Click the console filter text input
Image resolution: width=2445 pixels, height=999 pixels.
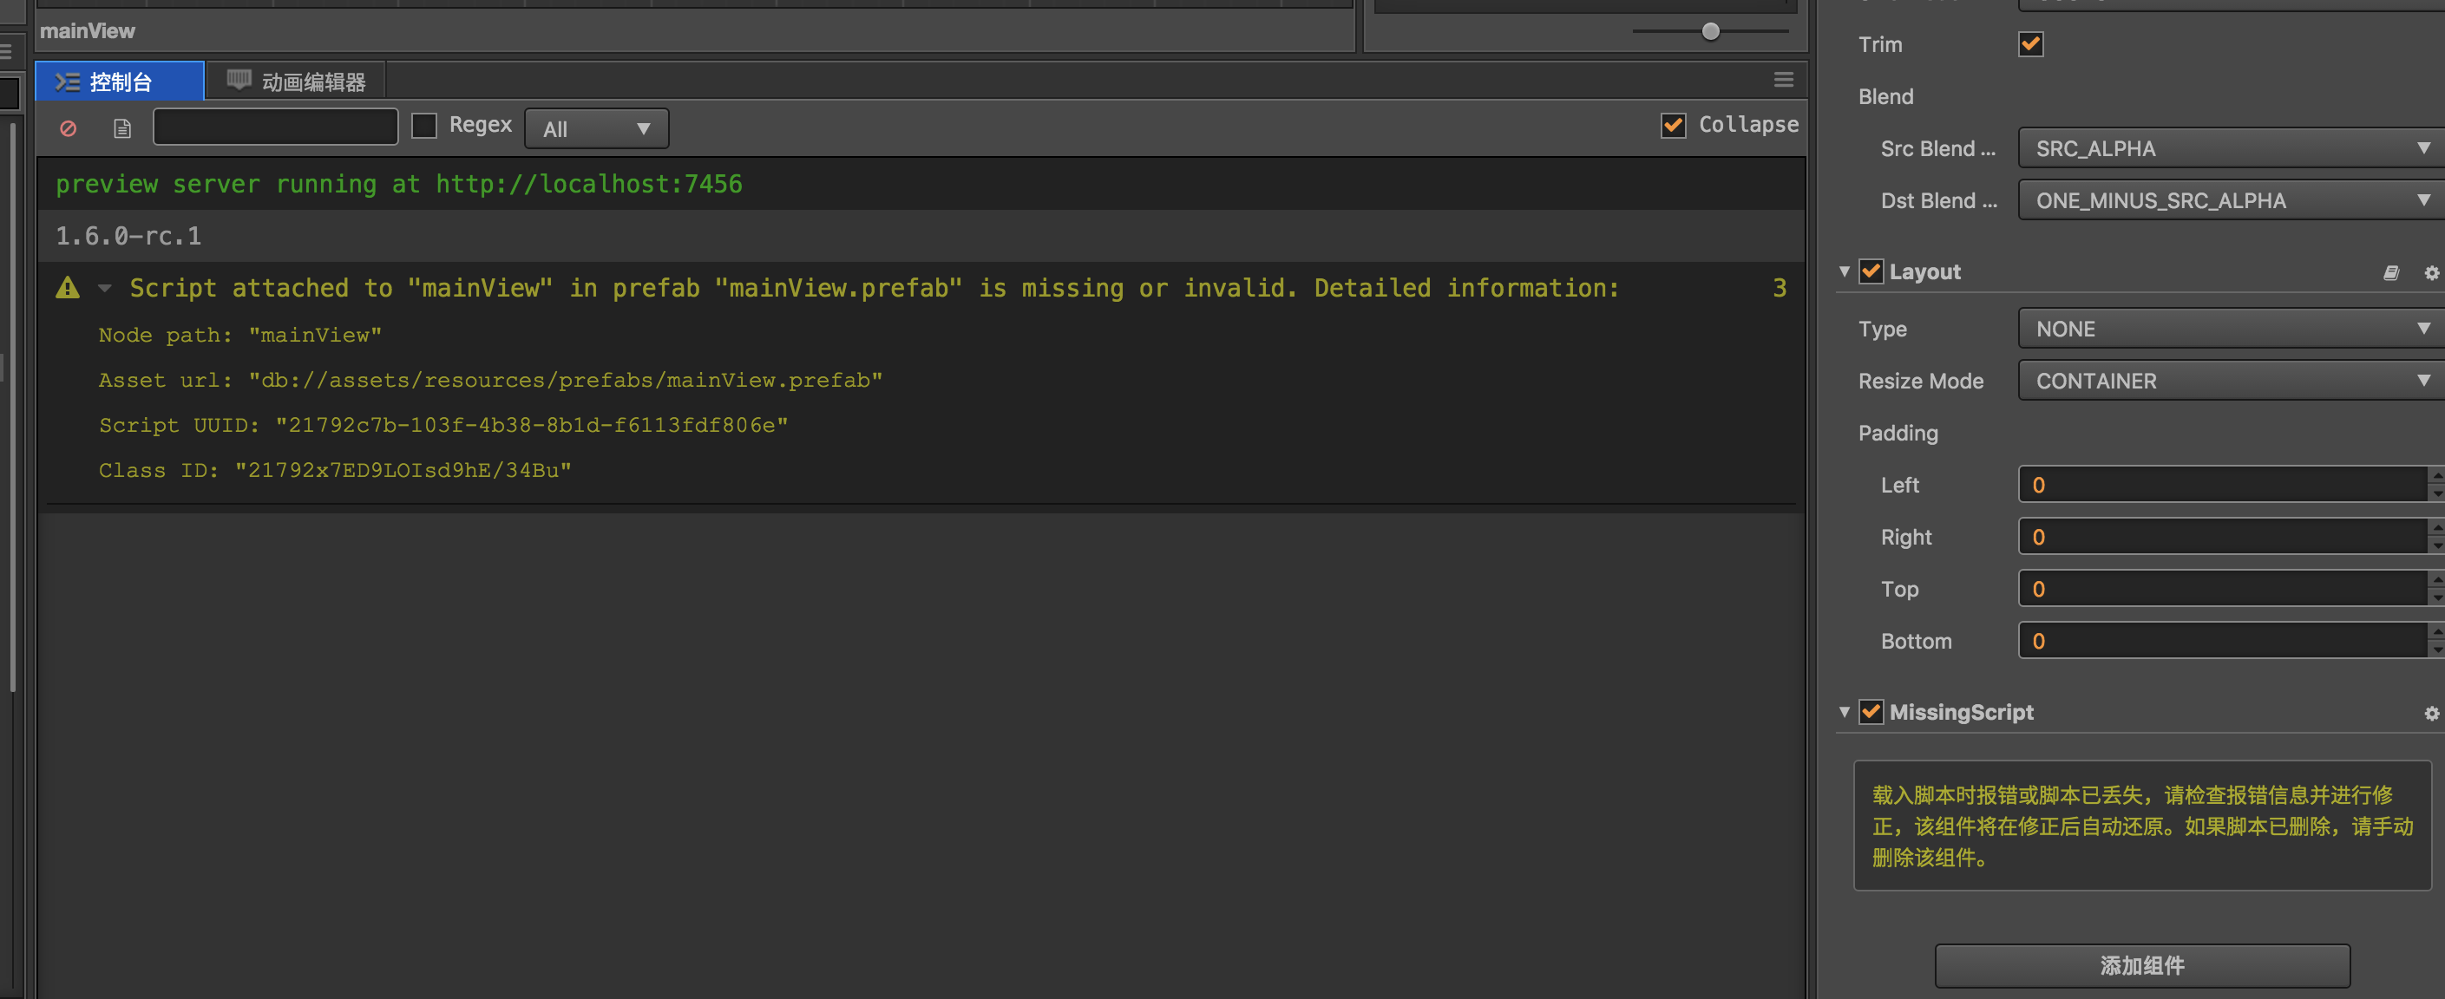(x=275, y=127)
